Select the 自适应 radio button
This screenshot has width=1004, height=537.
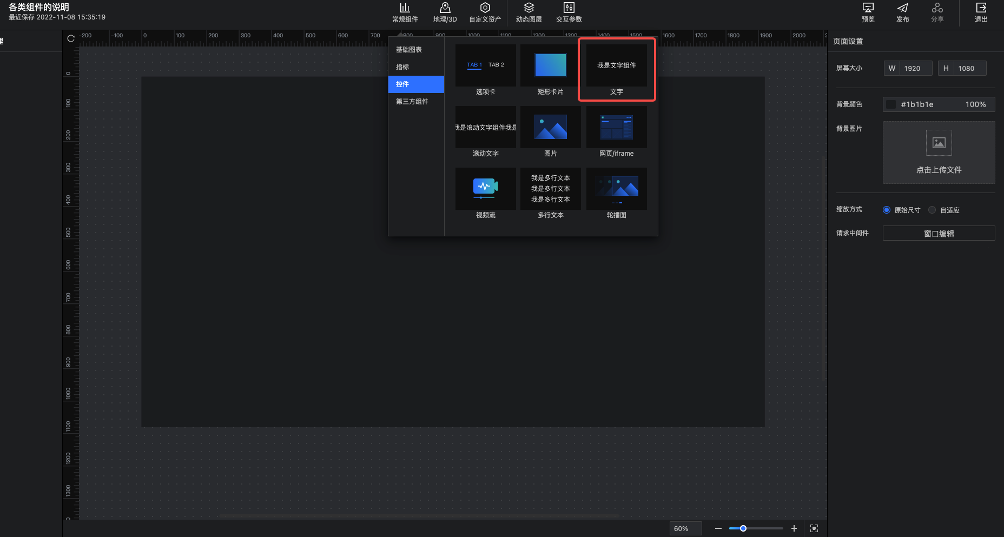(932, 210)
